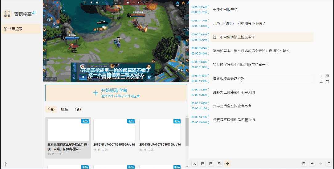The height and width of the screenshot is (169, 334).
Task: Click the final end time 00:00:19.840
Action: (x=199, y=122)
